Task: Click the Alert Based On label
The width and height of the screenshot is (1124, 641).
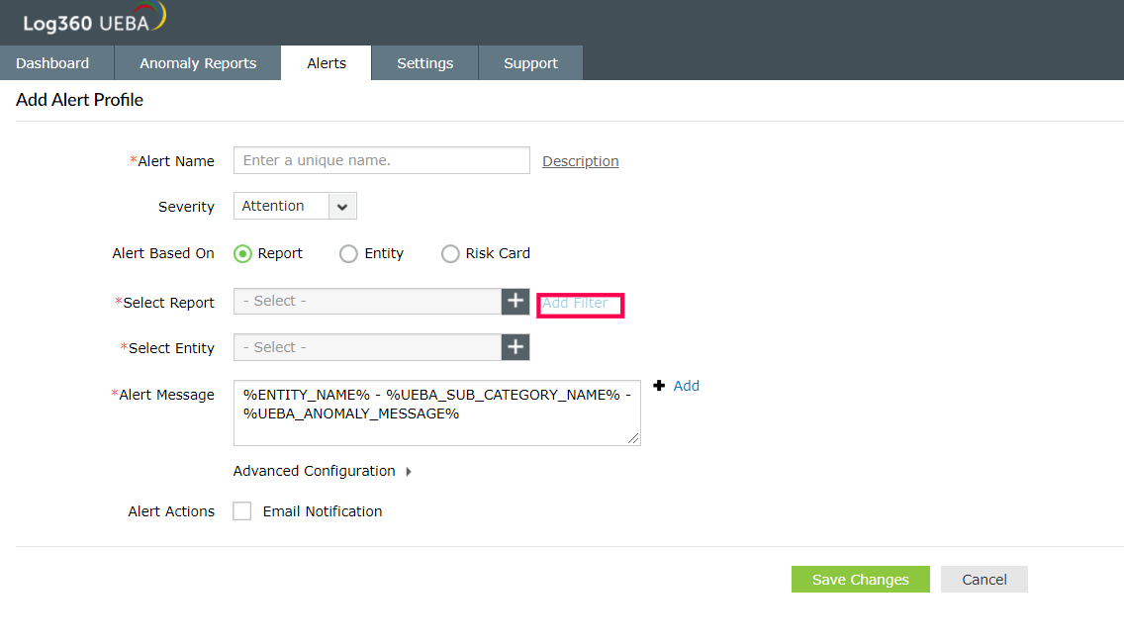Action: tap(163, 253)
